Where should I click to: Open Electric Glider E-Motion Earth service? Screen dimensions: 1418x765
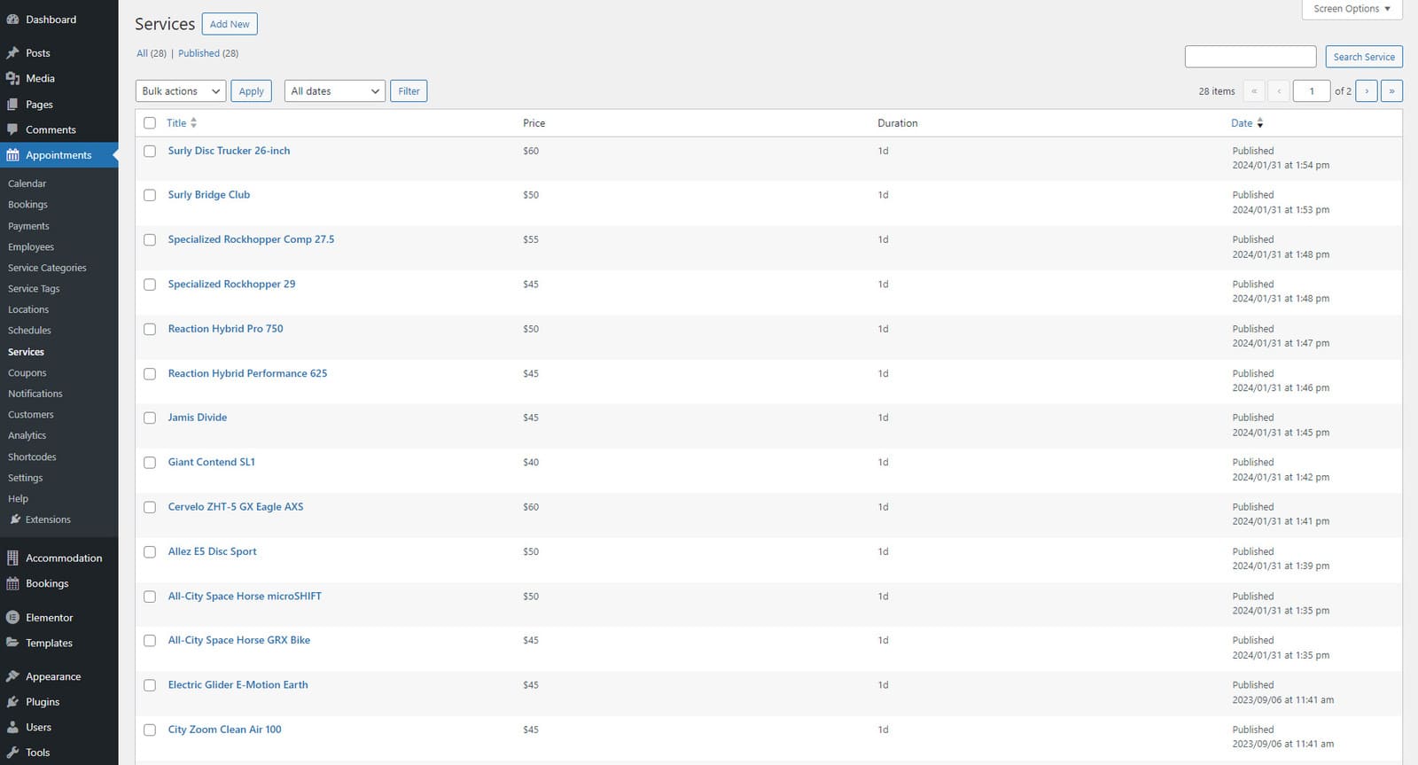click(x=238, y=685)
